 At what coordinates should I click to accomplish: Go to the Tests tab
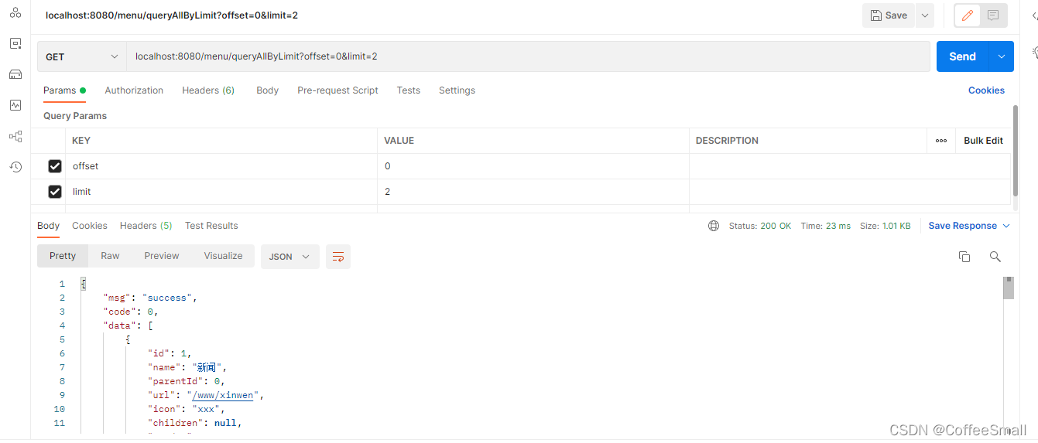pyautogui.click(x=408, y=90)
